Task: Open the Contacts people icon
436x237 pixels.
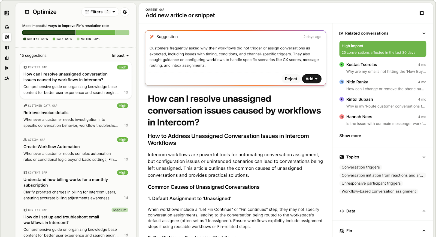Action: click(x=7, y=78)
